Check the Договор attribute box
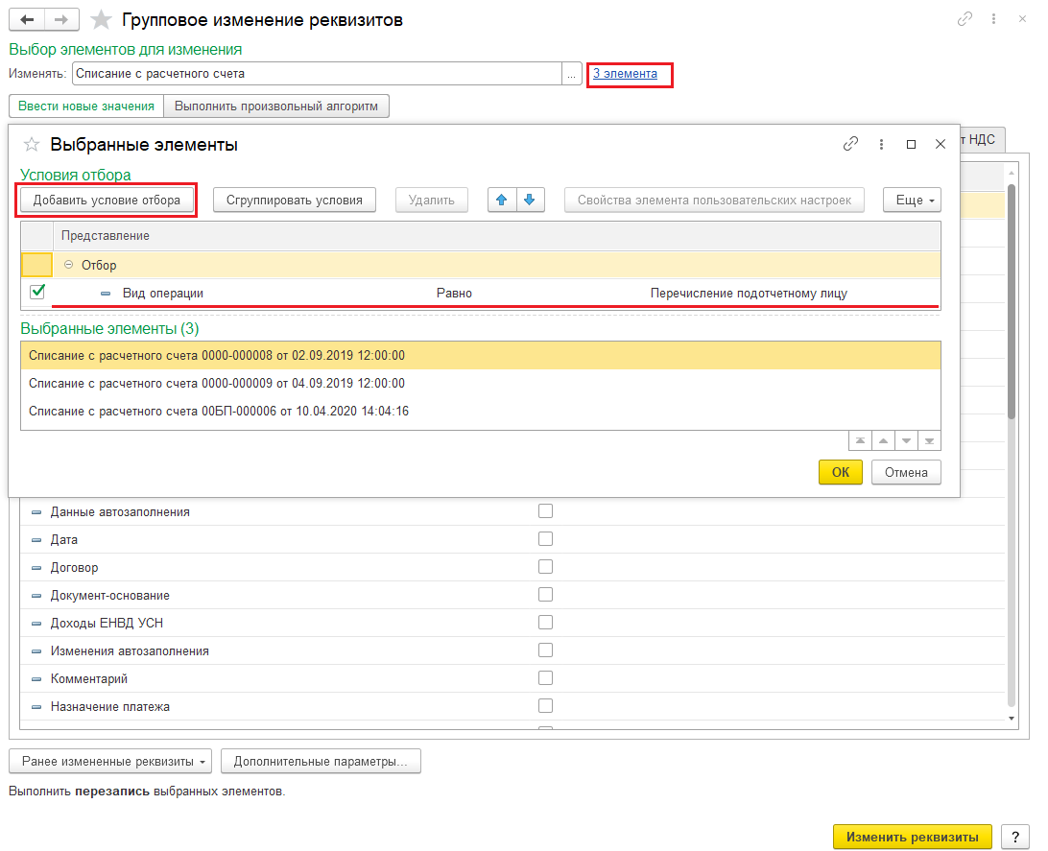The height and width of the screenshot is (851, 1048). 545,567
